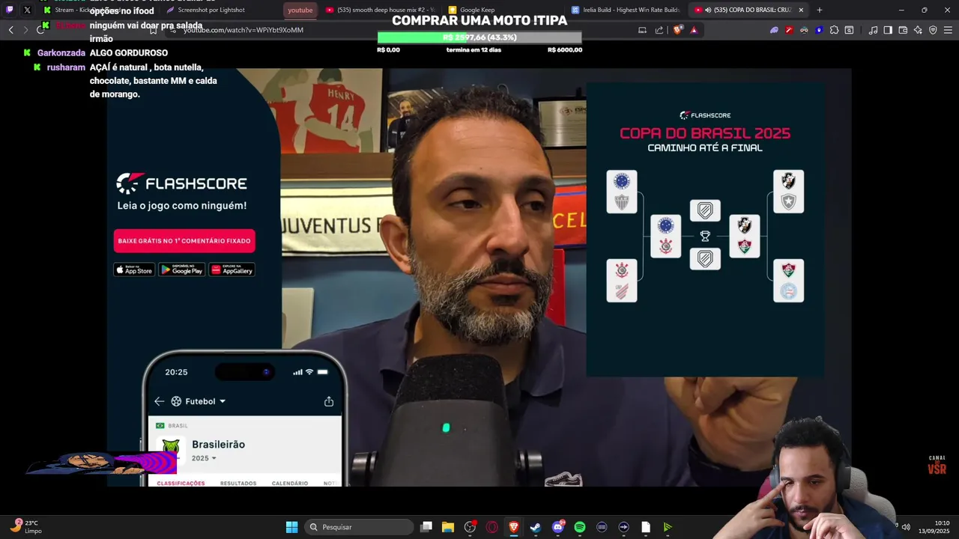Click the volume icon in system tray
Viewport: 959px width, 539px height.
click(x=906, y=527)
